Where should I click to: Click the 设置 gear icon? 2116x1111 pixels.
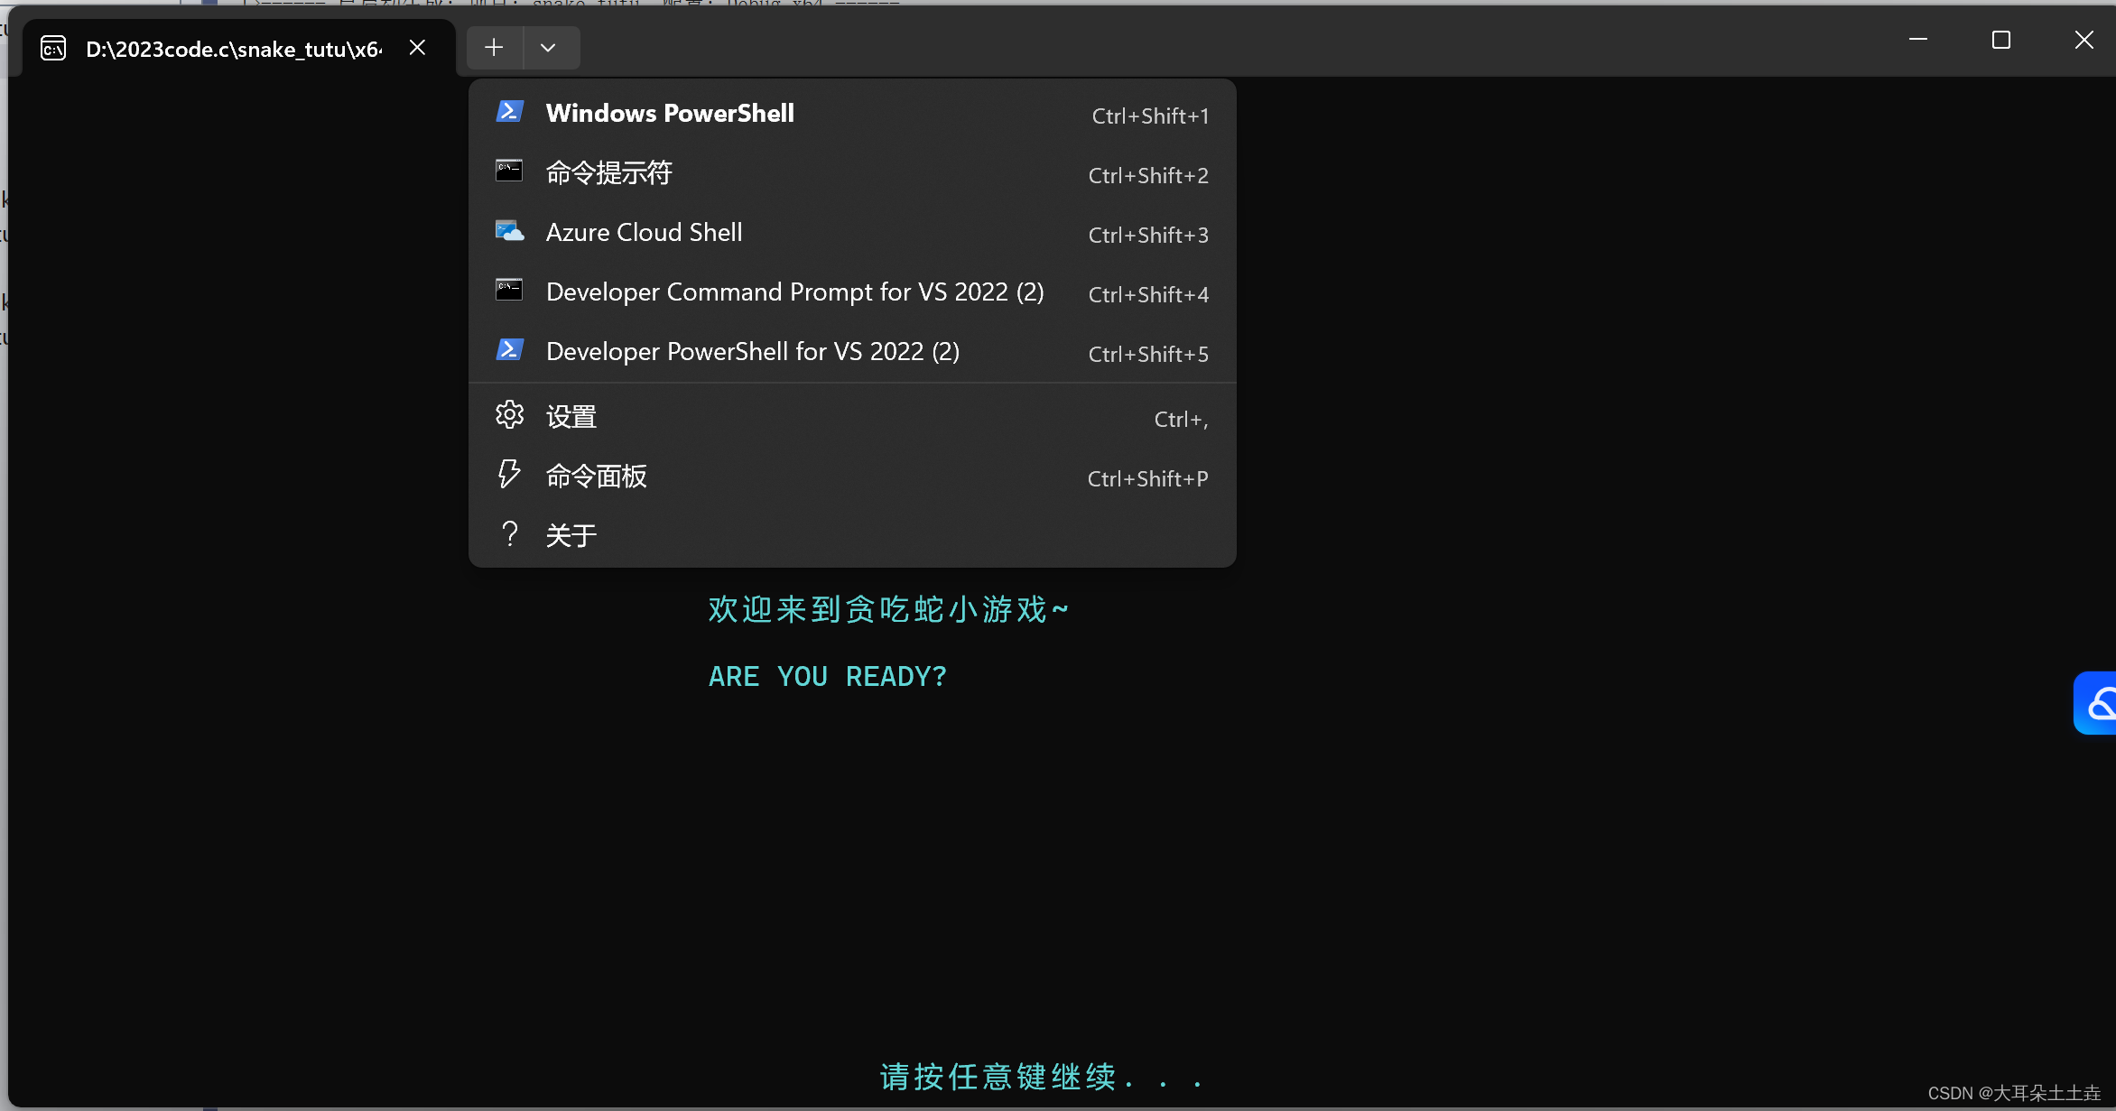click(509, 415)
